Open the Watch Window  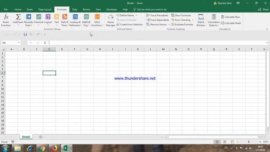coord(201,20)
